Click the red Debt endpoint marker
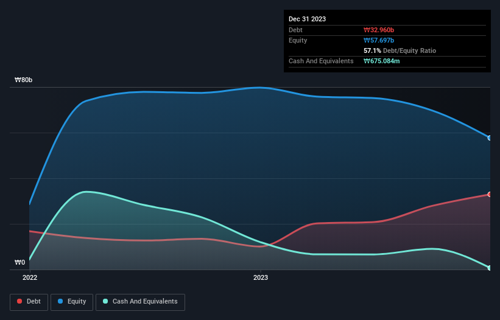The width and height of the screenshot is (500, 320). coord(490,194)
